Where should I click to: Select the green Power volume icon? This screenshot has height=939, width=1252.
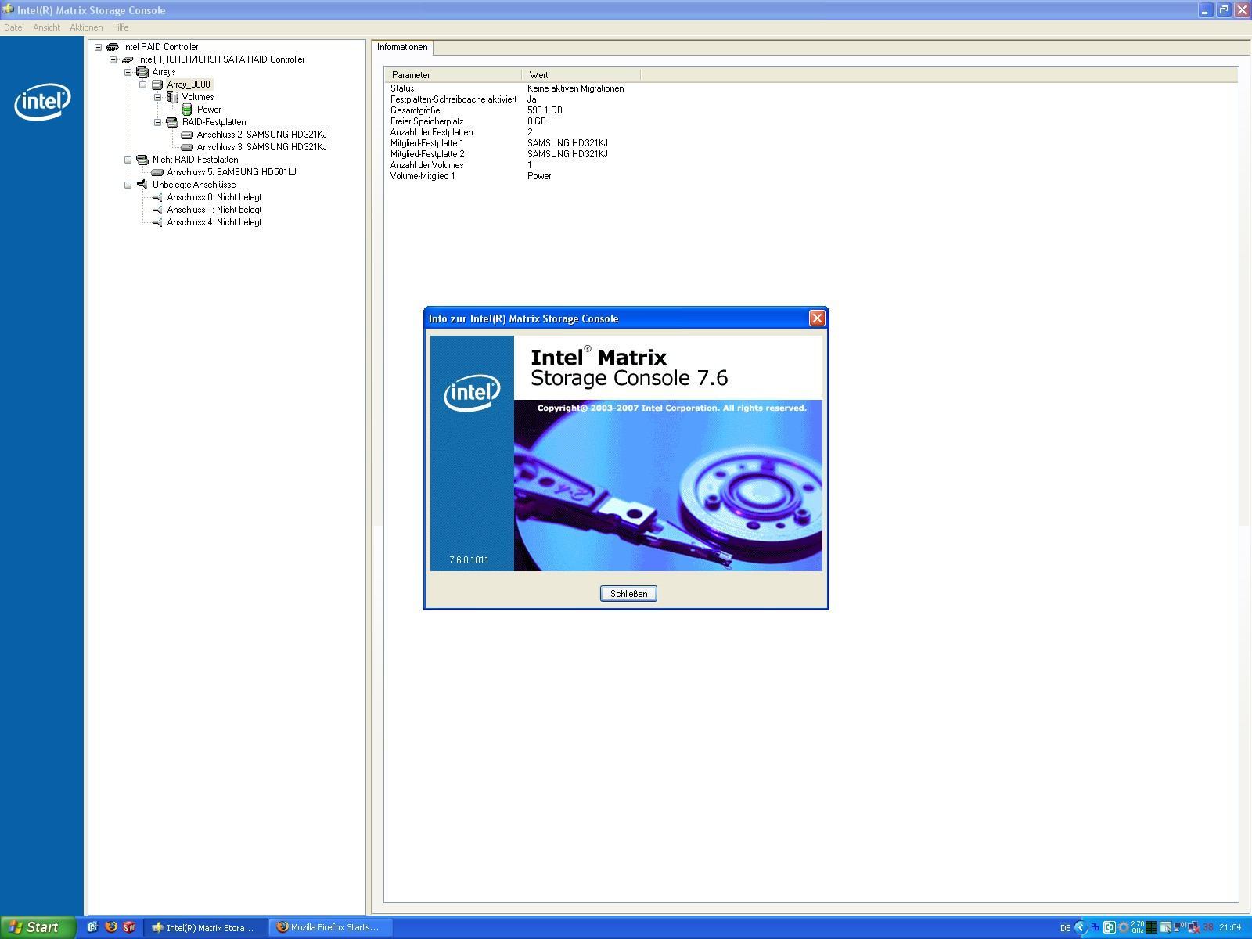click(x=187, y=110)
